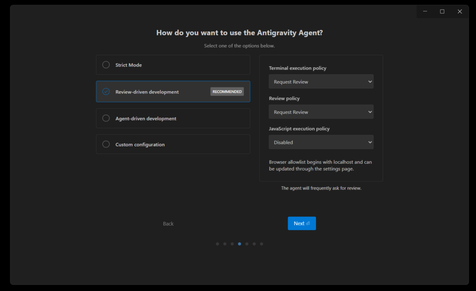Viewport: 476px width, 291px height.
Task: Click the sixth step pagination dot
Action: tap(254, 244)
